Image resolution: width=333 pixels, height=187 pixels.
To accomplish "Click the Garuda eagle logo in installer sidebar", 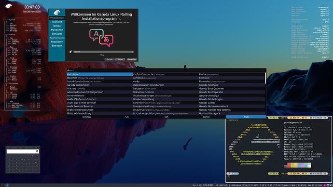I will click(56, 13).
